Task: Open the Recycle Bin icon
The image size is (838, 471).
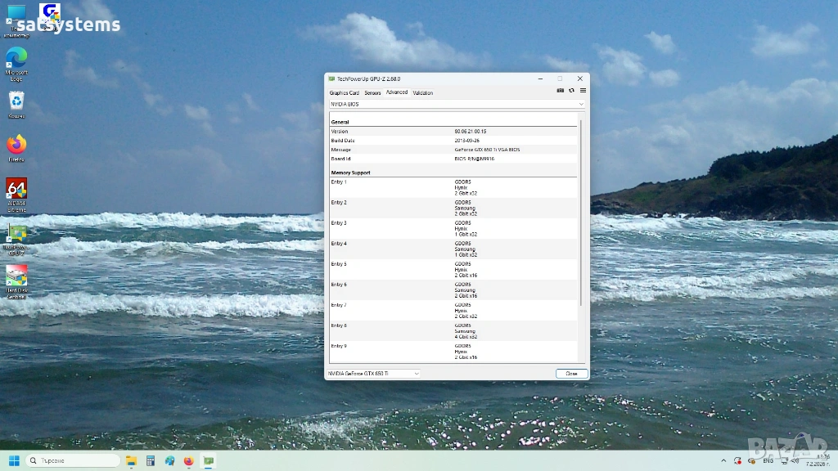Action: tap(16, 101)
